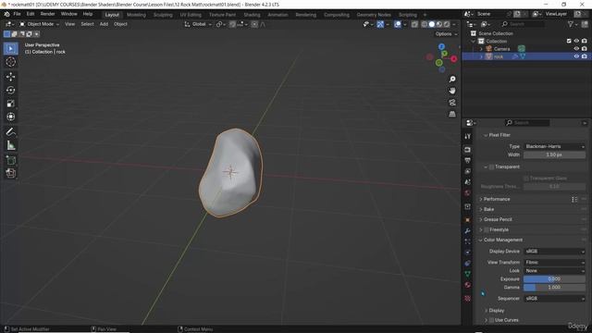
Task: Switch to Wireframe viewport shading
Action: pos(425,24)
